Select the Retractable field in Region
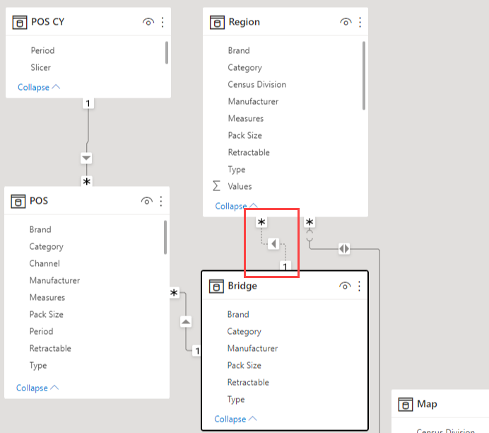The image size is (489, 433). pos(249,152)
